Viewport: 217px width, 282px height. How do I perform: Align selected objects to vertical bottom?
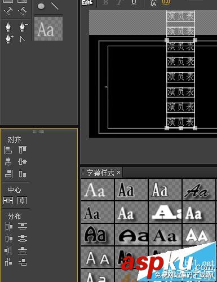click(23, 174)
